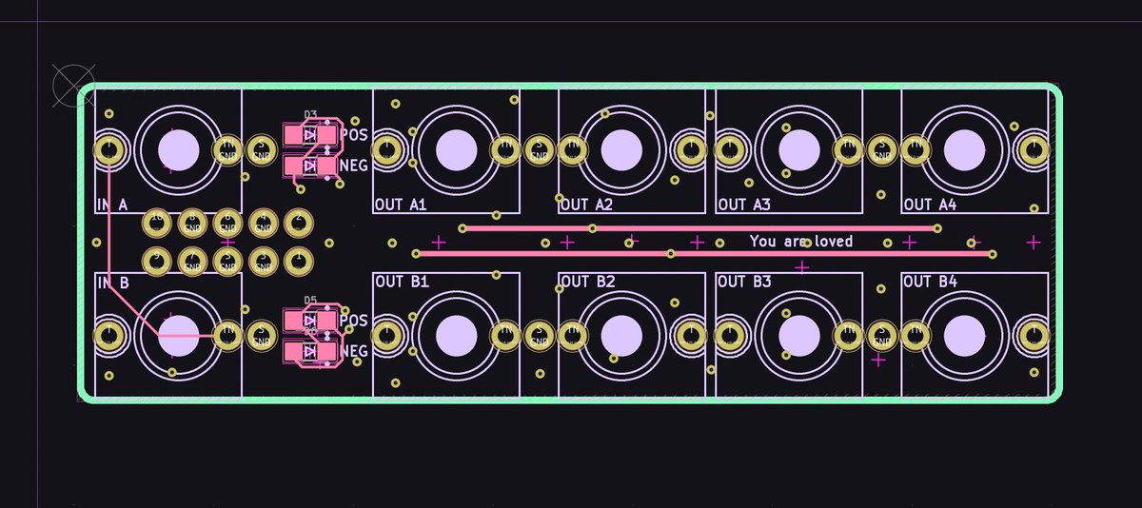The height and width of the screenshot is (508, 1142).
Task: Select header pad 6 GND
Action: pos(227,224)
